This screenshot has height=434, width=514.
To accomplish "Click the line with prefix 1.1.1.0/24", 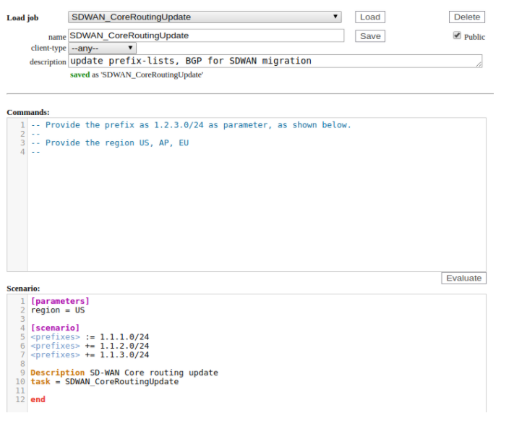I will [x=90, y=337].
